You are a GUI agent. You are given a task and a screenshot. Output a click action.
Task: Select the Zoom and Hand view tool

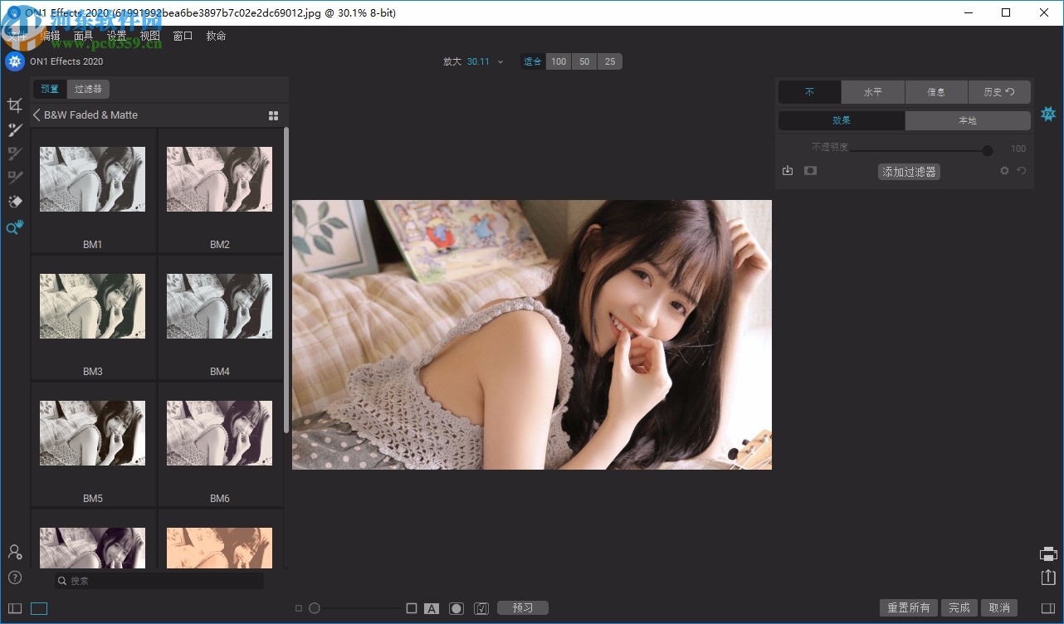pyautogui.click(x=15, y=227)
